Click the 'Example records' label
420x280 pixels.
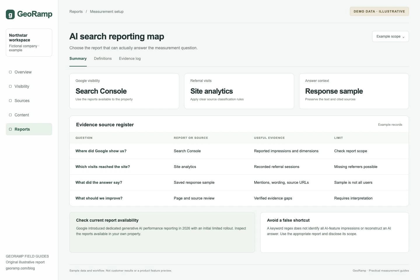click(390, 125)
